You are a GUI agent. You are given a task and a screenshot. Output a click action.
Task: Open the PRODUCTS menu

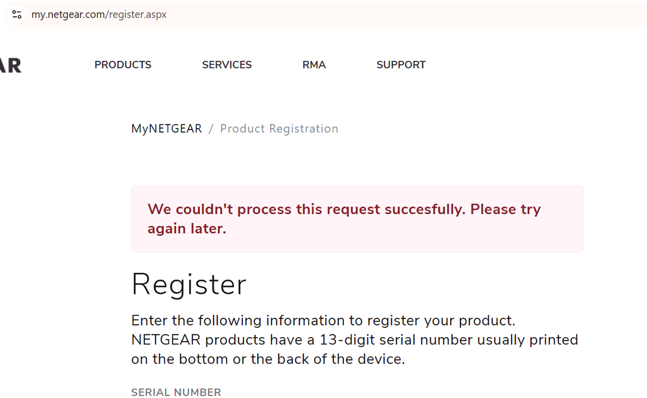(123, 65)
